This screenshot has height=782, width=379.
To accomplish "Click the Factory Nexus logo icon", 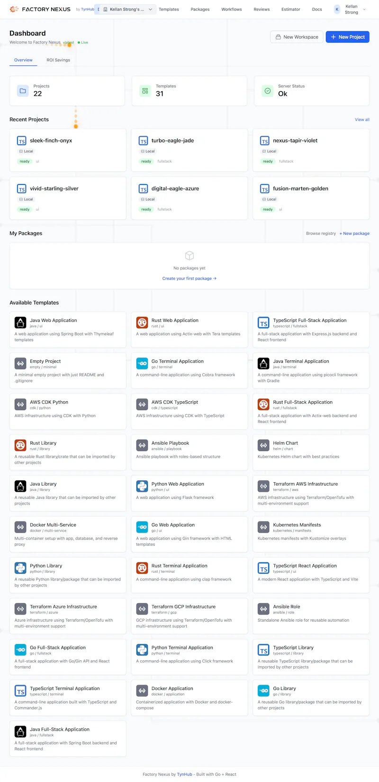I will (14, 9).
